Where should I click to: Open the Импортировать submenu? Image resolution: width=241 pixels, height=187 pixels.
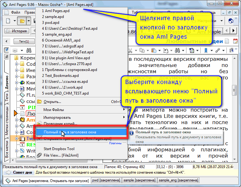click(82, 118)
